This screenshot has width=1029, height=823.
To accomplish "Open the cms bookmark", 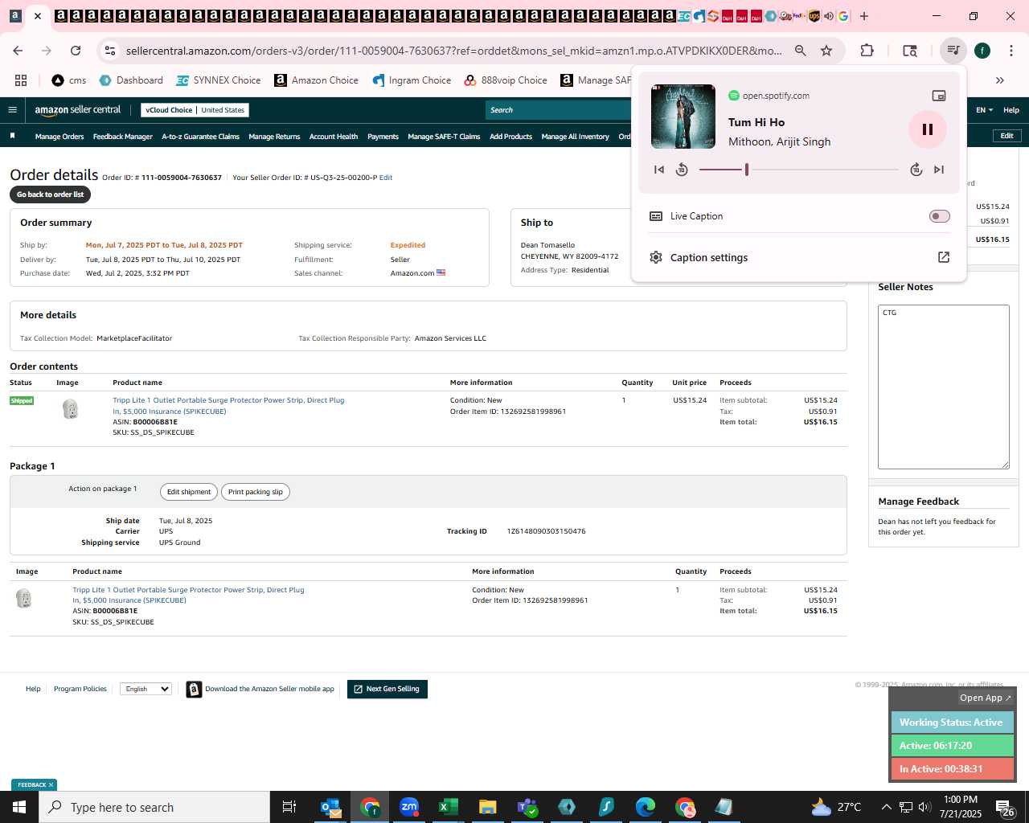I will tap(69, 80).
